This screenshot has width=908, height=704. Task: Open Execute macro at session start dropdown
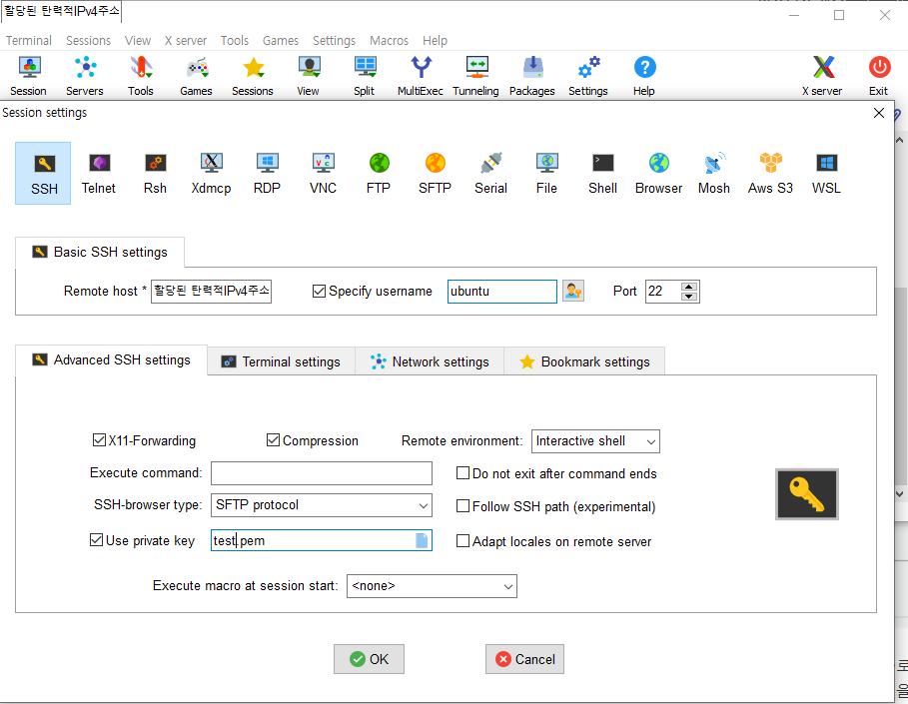[x=432, y=586]
